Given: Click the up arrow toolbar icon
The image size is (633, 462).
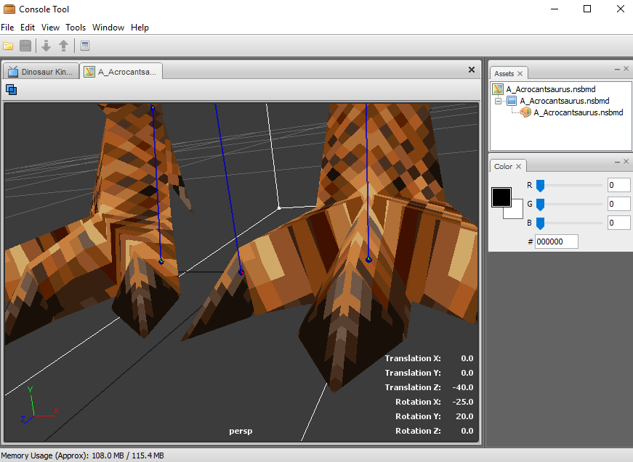Looking at the screenshot, I should point(63,46).
